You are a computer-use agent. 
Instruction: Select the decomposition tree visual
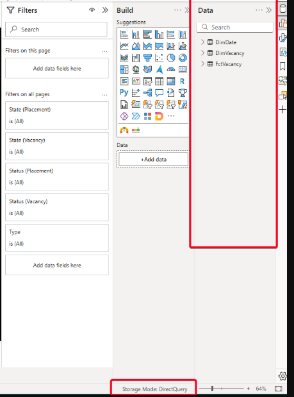click(x=147, y=93)
